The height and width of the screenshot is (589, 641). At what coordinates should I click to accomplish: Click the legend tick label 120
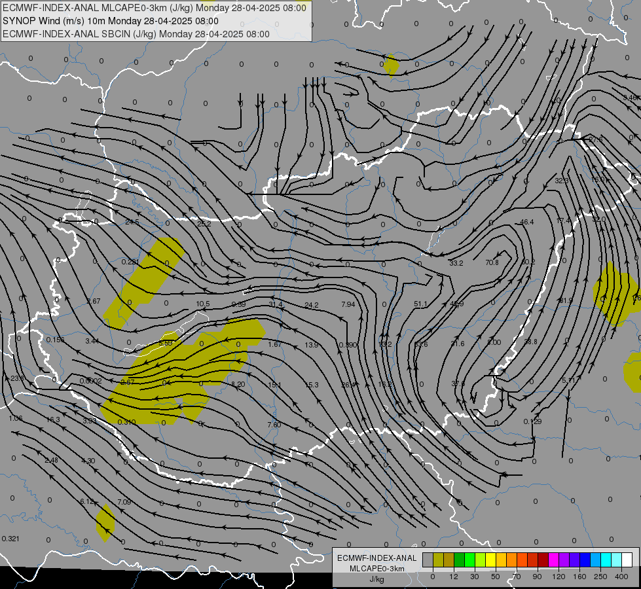coord(559,577)
